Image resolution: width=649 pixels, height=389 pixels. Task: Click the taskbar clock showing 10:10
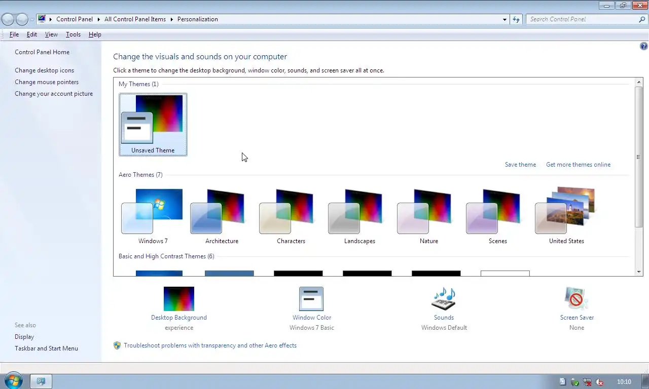point(624,382)
